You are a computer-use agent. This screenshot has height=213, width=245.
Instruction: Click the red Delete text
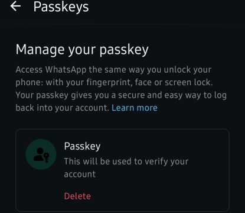click(77, 196)
